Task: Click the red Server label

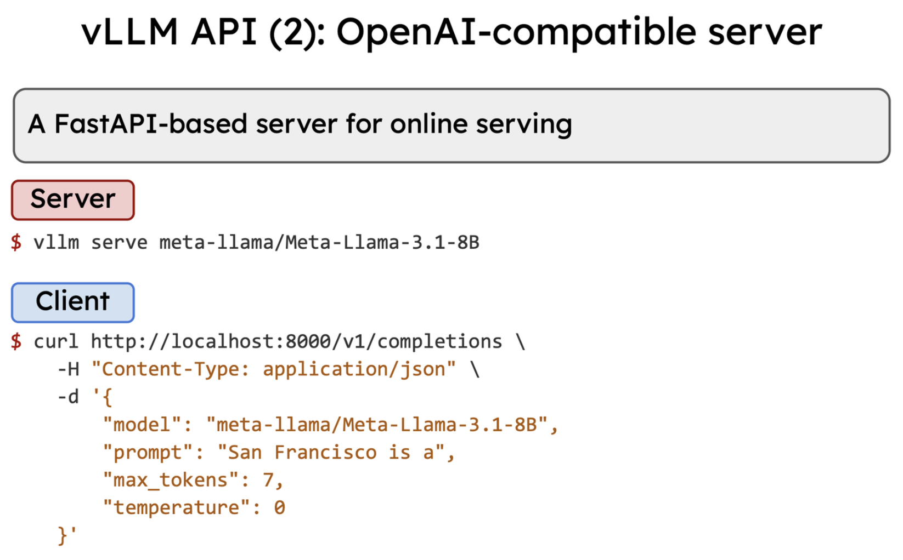Action: [73, 199]
